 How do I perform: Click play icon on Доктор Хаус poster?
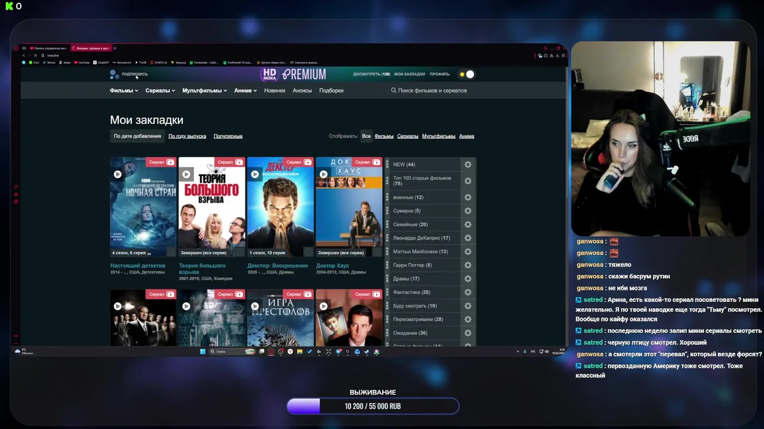(x=324, y=174)
